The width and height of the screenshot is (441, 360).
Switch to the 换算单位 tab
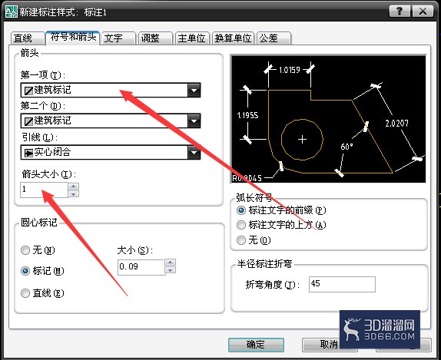[233, 38]
